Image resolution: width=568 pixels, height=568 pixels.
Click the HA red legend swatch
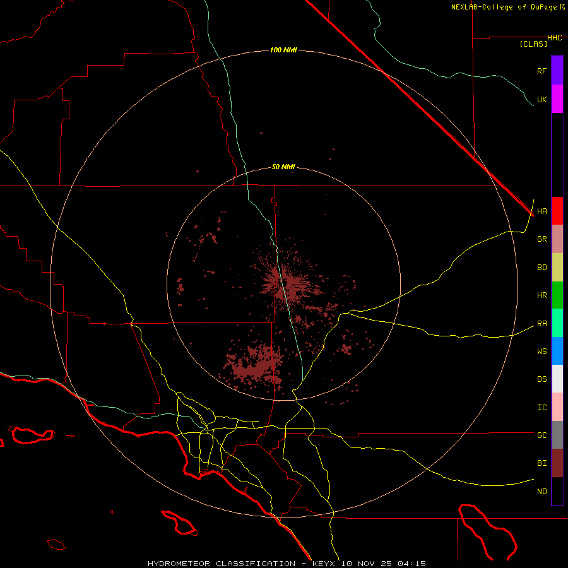pos(557,211)
